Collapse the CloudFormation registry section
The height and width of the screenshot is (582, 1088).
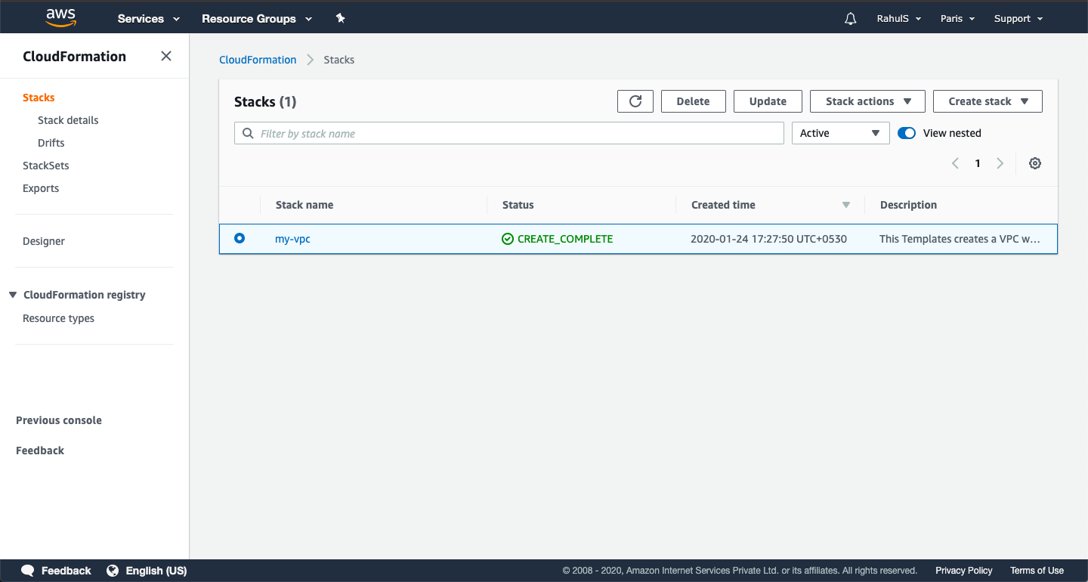point(13,295)
